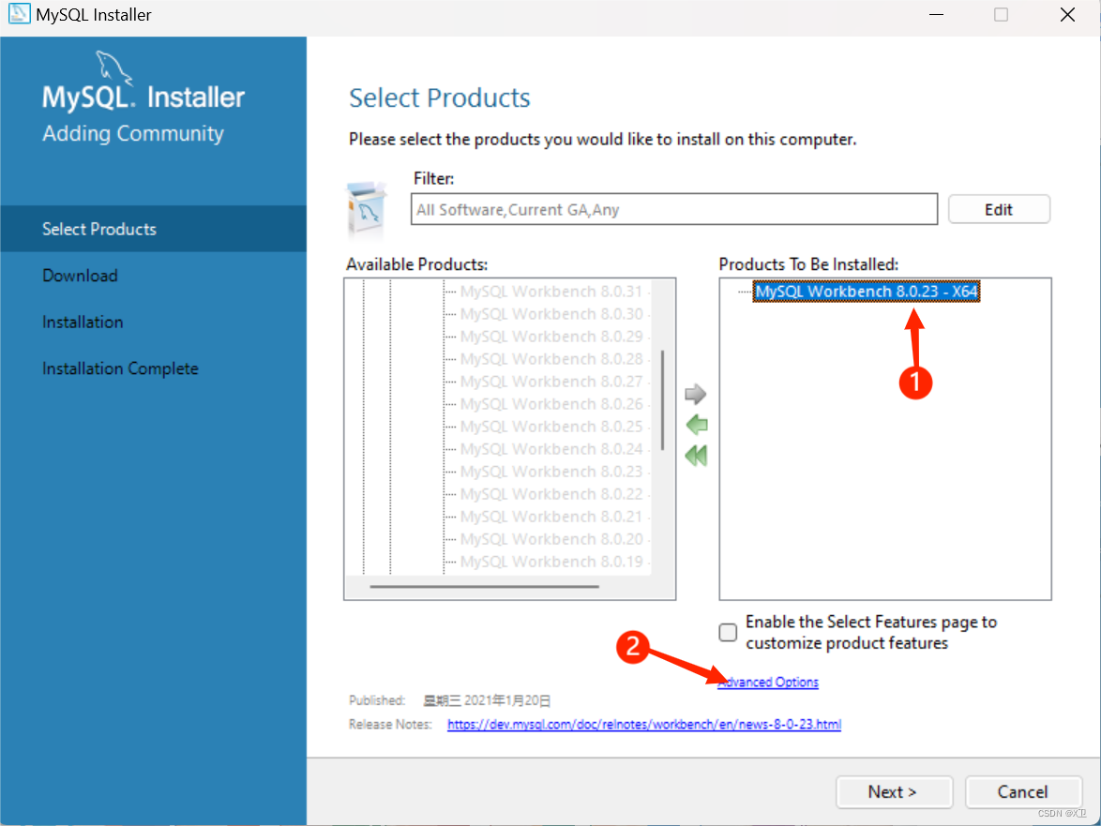Go to the Installation step

pos(83,323)
